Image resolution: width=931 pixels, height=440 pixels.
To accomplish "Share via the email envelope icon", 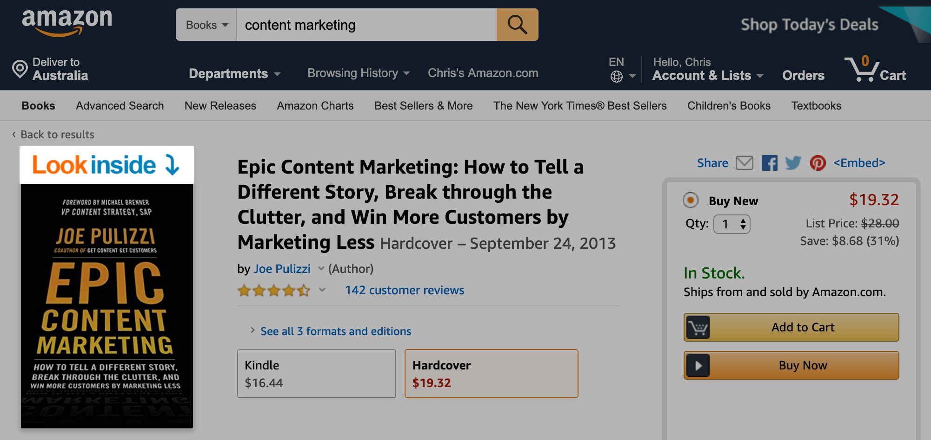I will click(x=745, y=163).
